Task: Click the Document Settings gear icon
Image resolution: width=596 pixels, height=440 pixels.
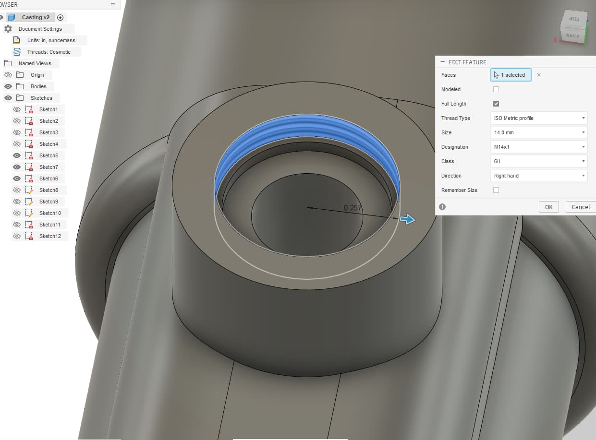Action: tap(8, 29)
